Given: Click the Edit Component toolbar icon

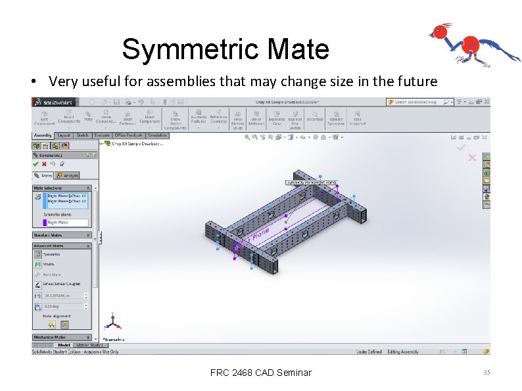Looking at the screenshot, I should point(44,114).
